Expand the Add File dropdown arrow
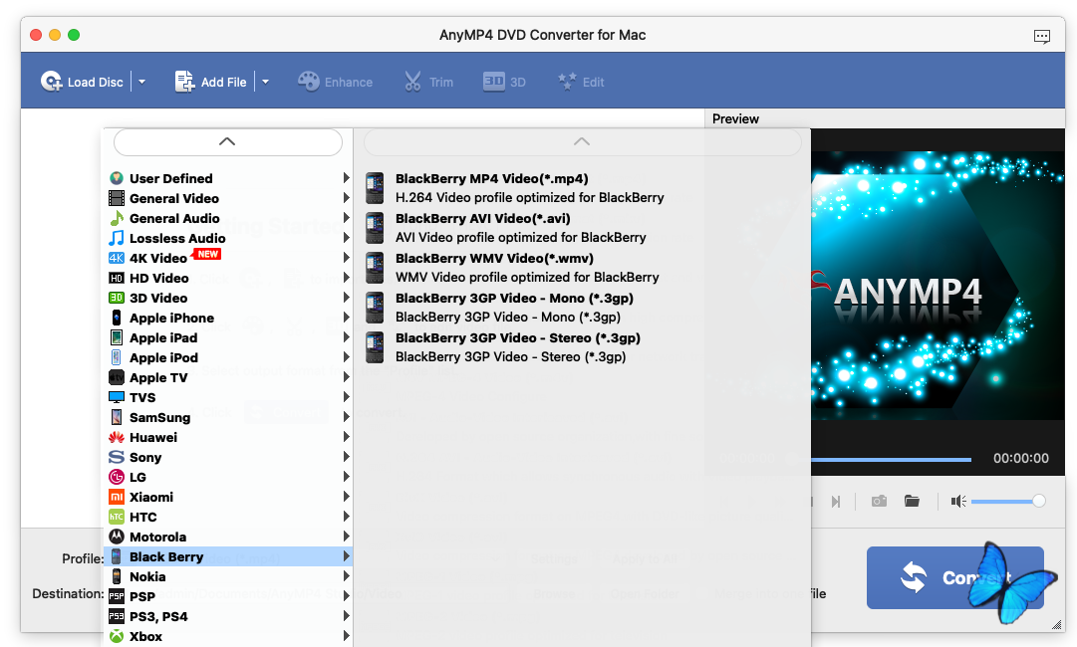 [x=265, y=82]
